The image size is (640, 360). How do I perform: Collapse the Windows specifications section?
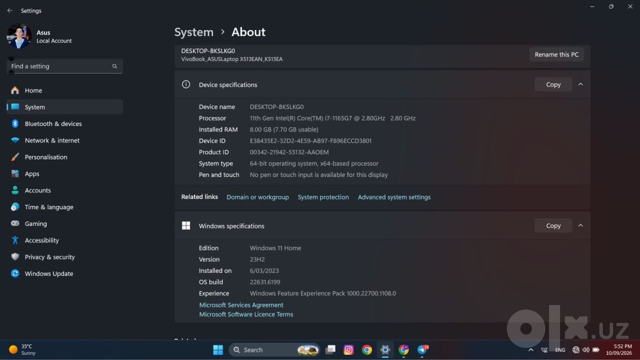click(580, 226)
